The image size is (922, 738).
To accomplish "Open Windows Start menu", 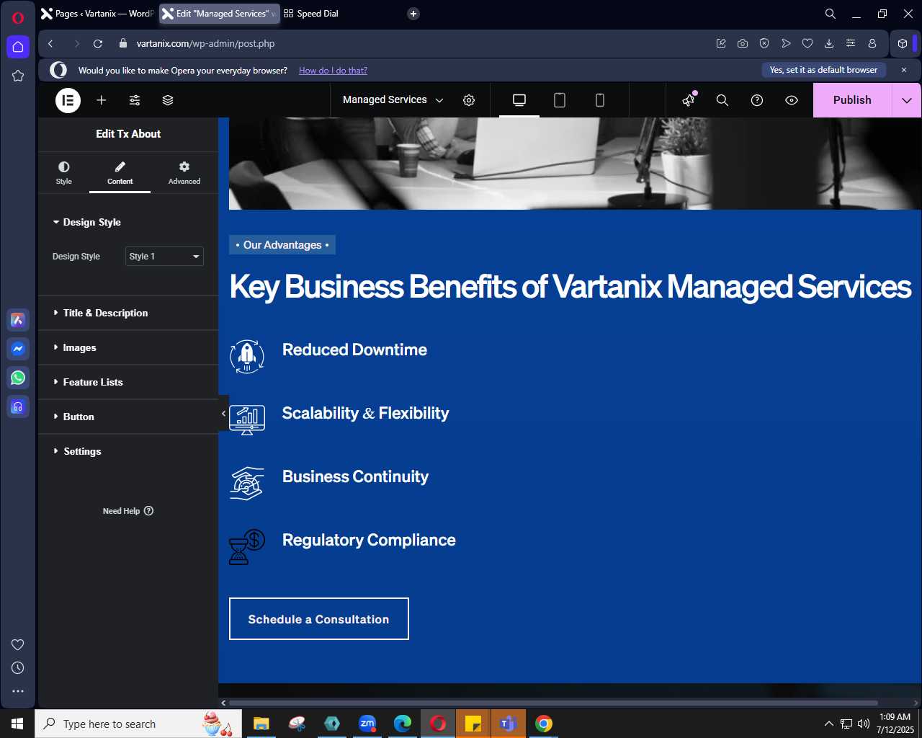I will tap(17, 724).
